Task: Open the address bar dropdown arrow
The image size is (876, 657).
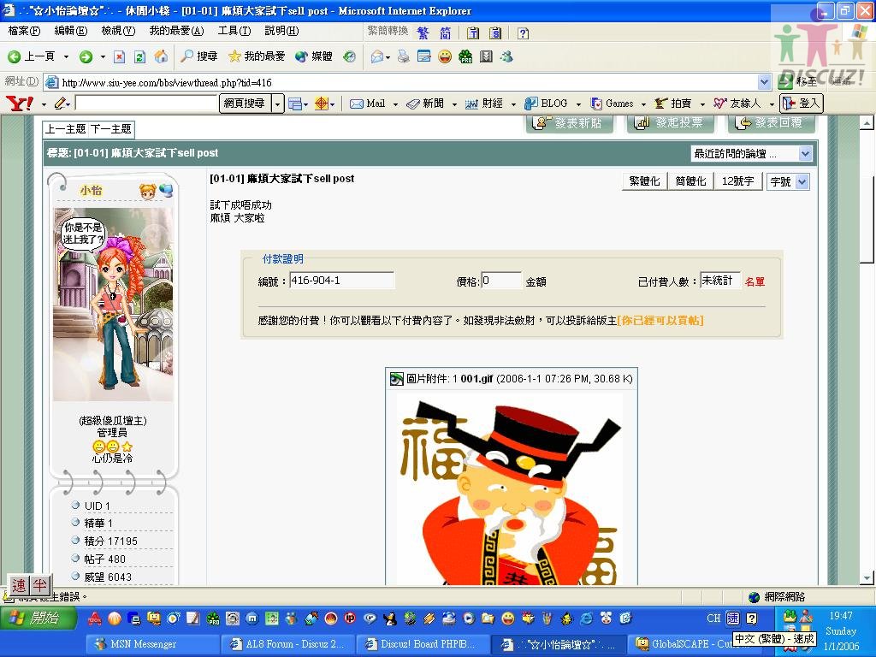Action: (x=764, y=82)
